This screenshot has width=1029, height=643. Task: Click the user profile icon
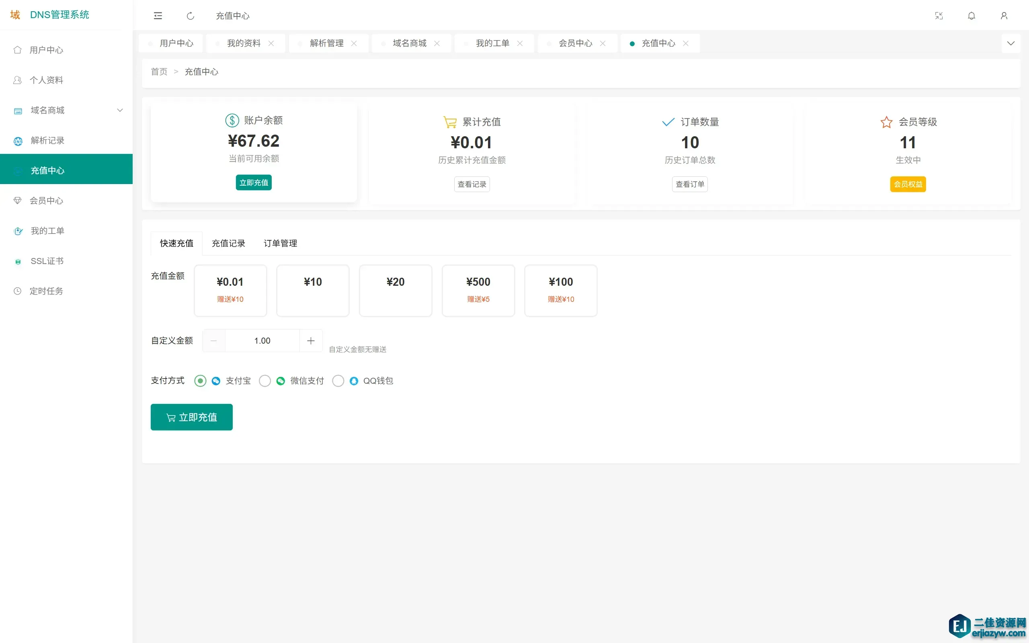point(1004,16)
